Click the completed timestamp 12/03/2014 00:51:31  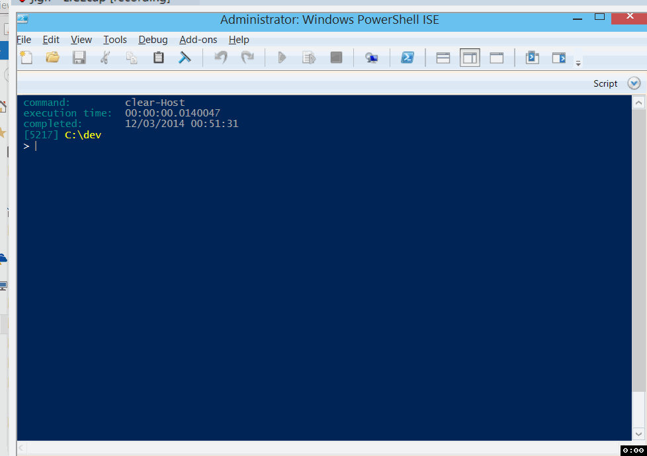click(181, 123)
